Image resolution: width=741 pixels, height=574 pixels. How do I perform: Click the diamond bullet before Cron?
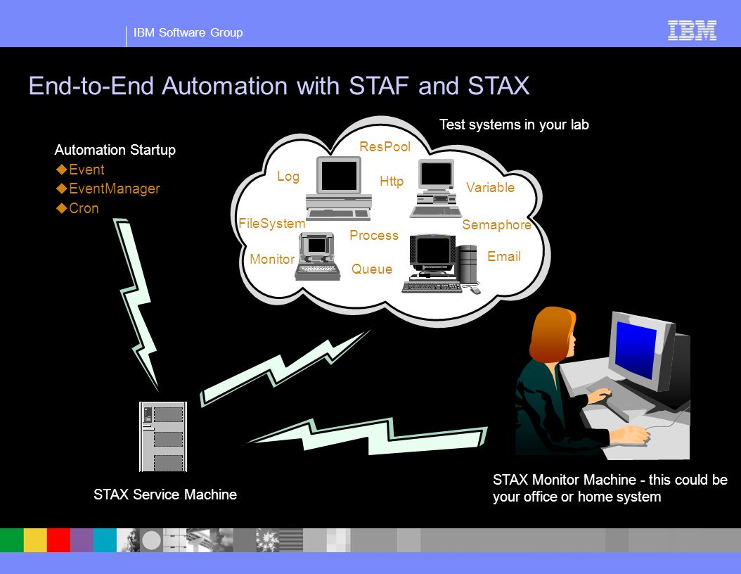click(61, 208)
